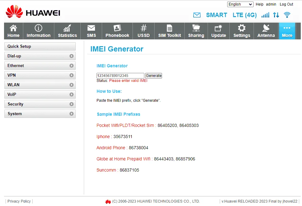Click the new message envelope status icon
302x206 pixels.
[x=197, y=15]
